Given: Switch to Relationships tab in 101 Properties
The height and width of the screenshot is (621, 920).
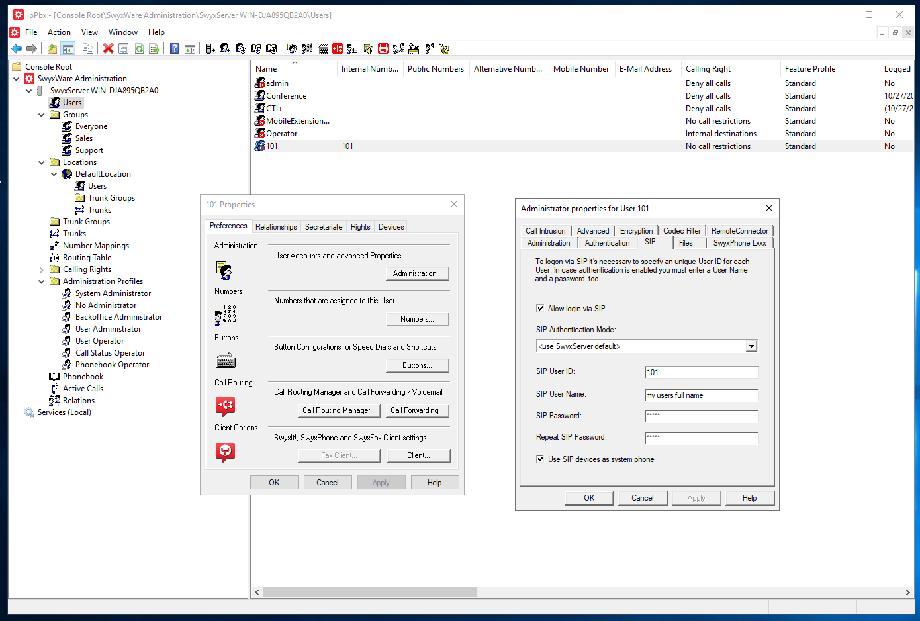Looking at the screenshot, I should click(x=276, y=227).
